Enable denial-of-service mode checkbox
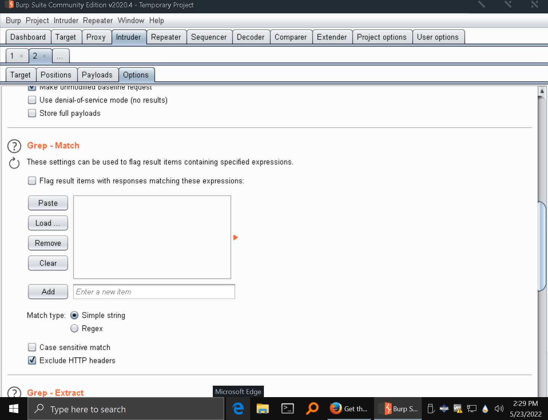The width and height of the screenshot is (548, 420). point(32,100)
